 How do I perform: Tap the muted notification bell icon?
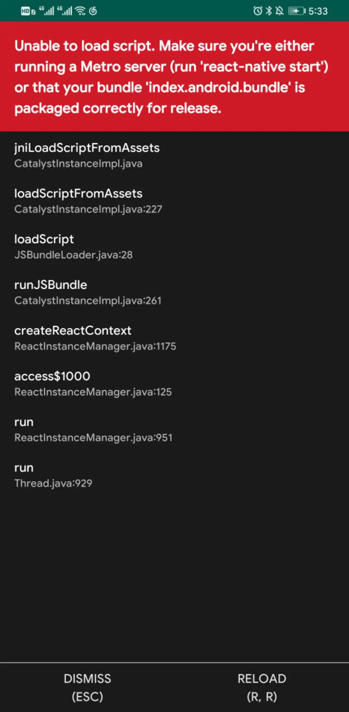tap(280, 11)
